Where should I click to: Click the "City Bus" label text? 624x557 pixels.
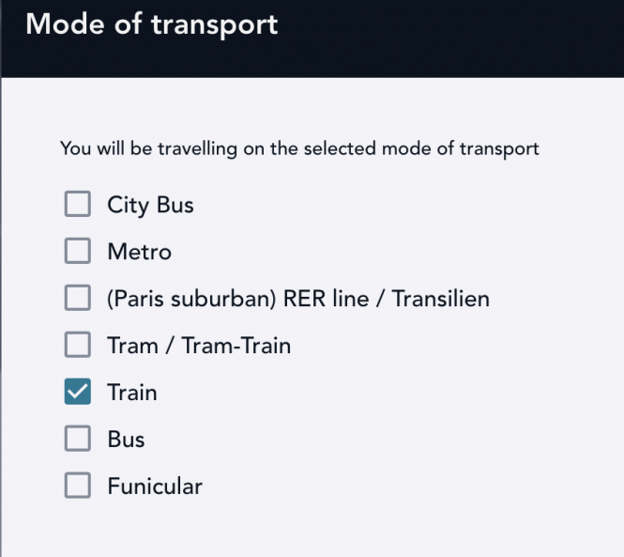(150, 204)
